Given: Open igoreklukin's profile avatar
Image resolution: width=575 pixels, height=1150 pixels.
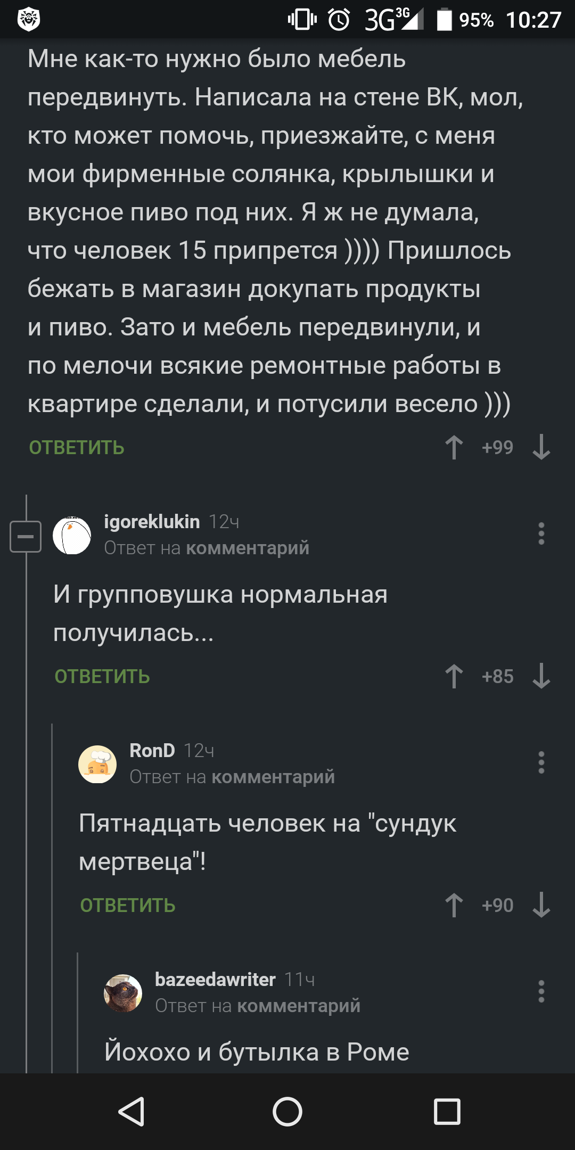Looking at the screenshot, I should point(72,536).
